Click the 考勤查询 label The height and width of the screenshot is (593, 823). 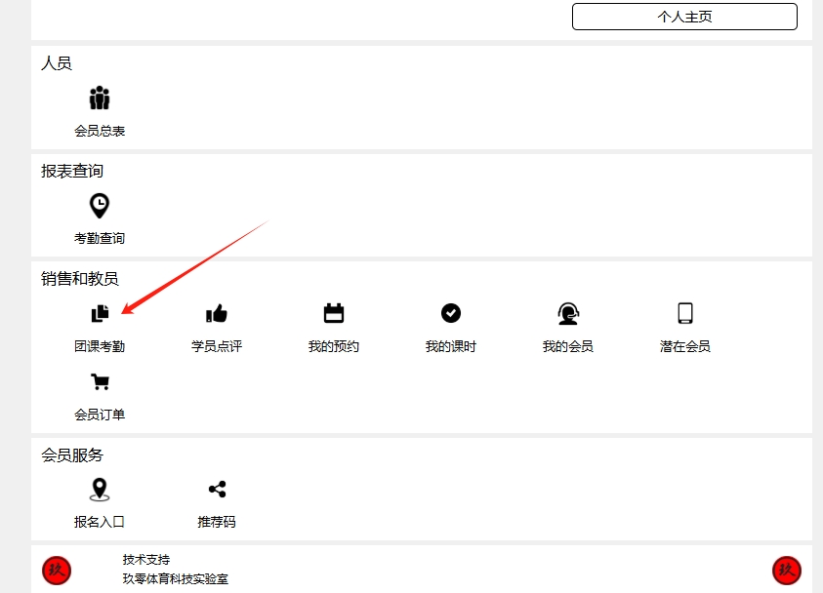(100, 239)
